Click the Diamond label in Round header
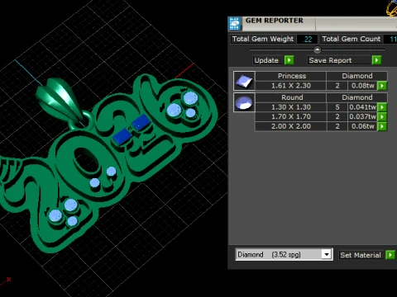This screenshot has width=397, height=297. pyautogui.click(x=357, y=97)
